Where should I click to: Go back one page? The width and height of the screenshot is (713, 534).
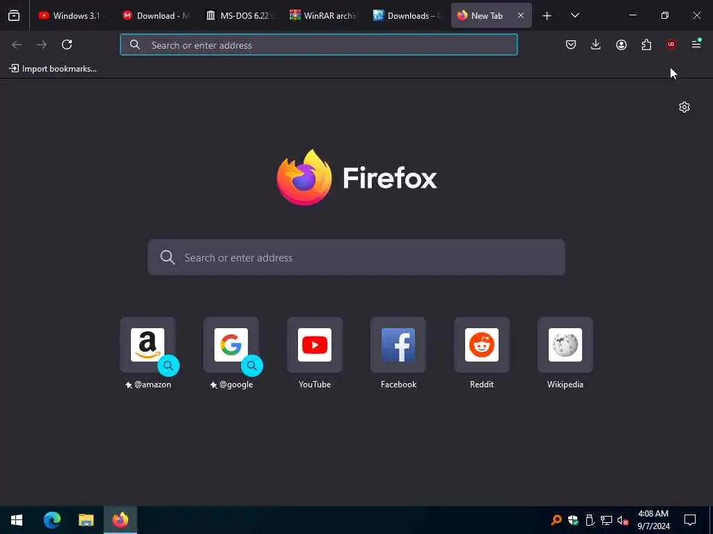[17, 44]
